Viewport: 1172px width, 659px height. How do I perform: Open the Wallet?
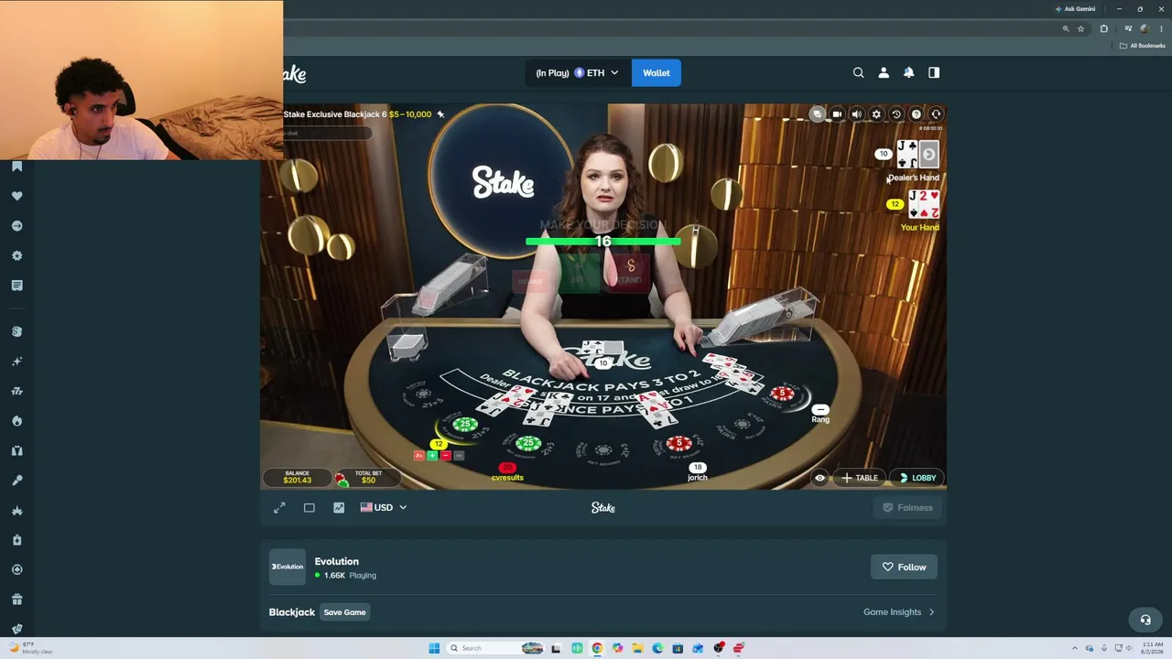tap(657, 73)
